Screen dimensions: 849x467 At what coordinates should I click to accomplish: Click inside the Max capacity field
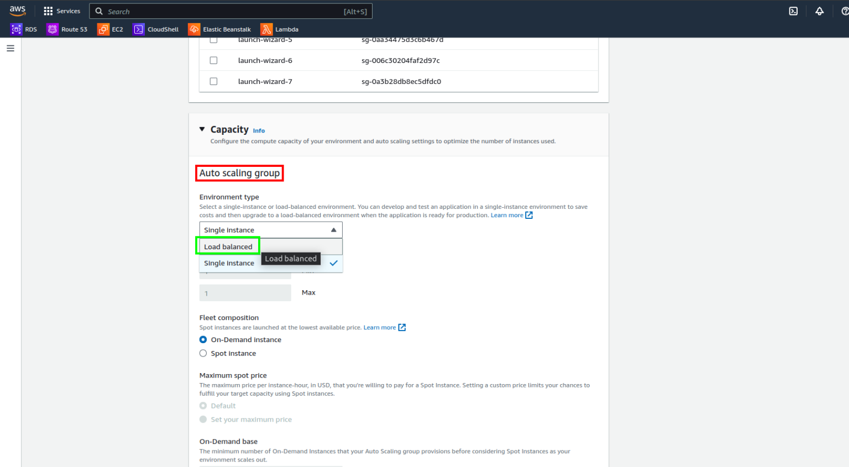point(245,292)
